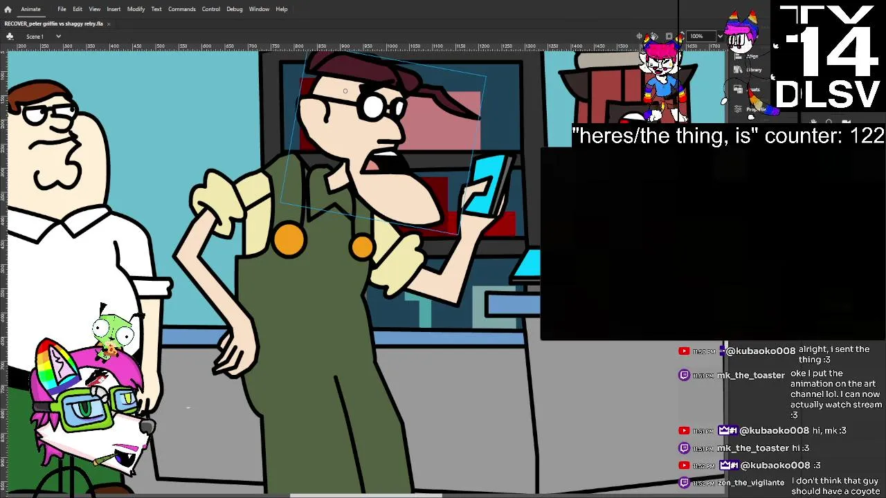Open the File menu

coord(62,9)
